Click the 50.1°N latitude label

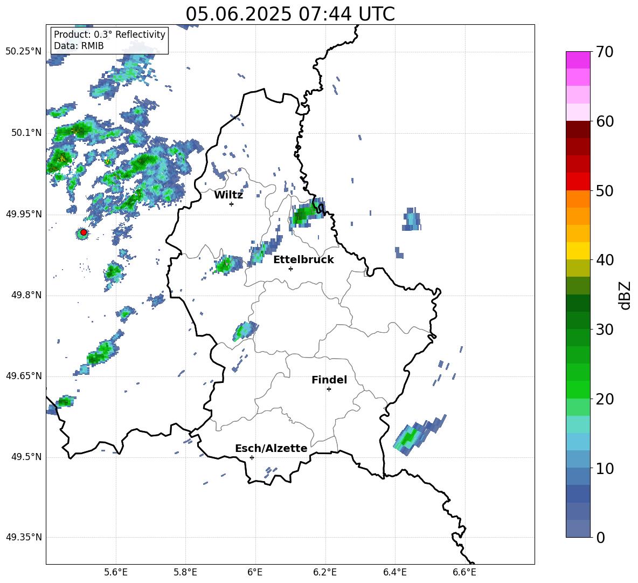[x=26, y=133]
